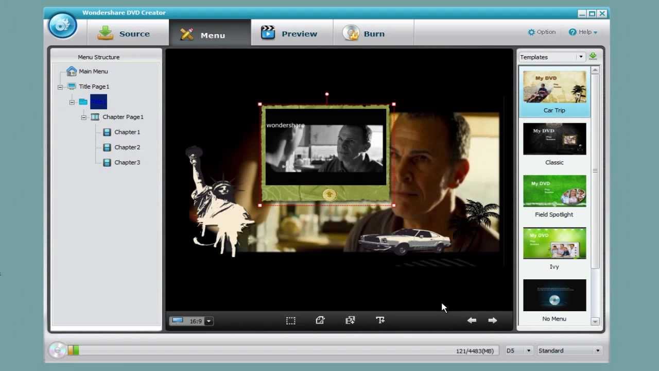Click the Chapter1 film icon
659x371 pixels.
click(x=107, y=132)
